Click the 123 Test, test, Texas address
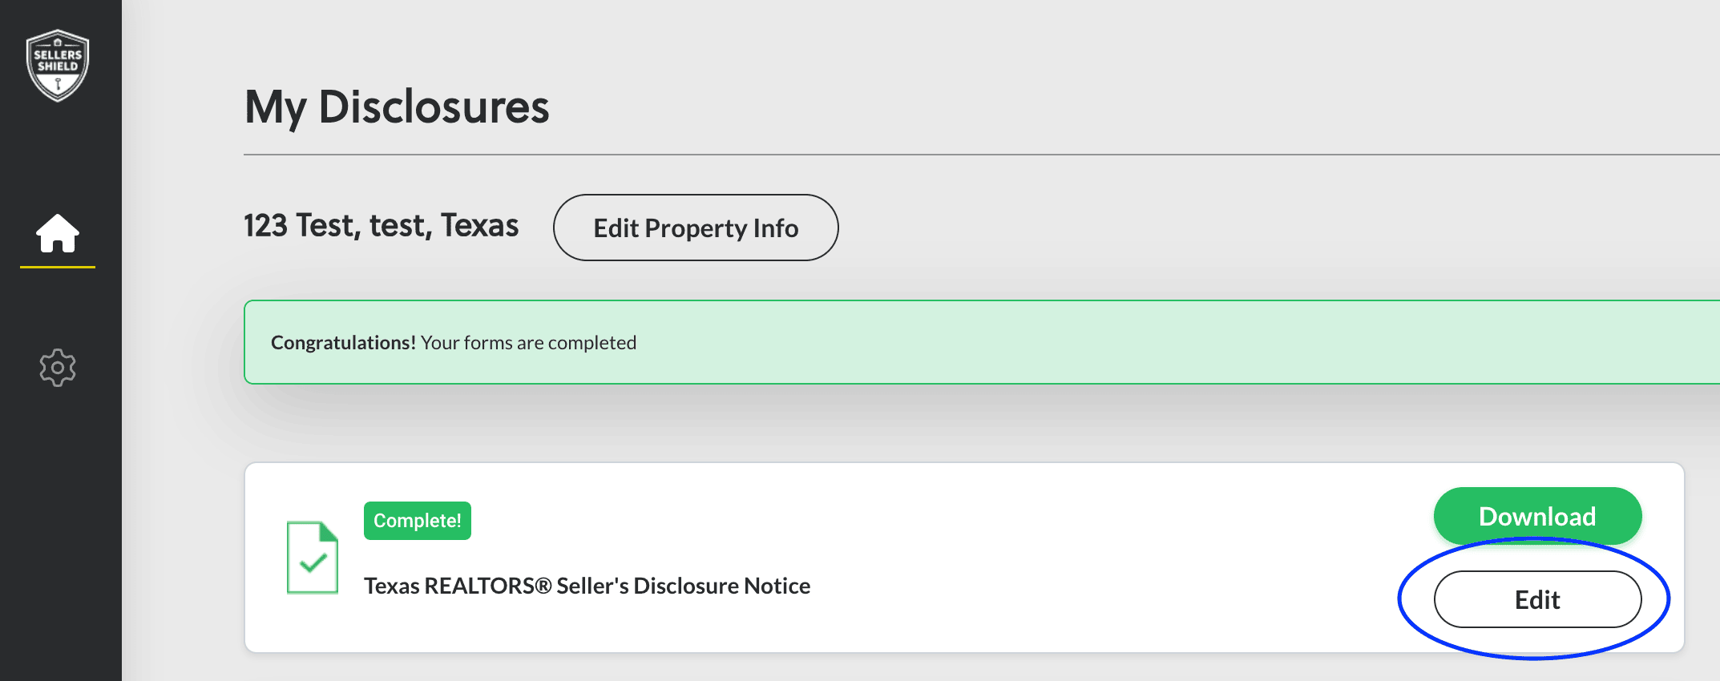The width and height of the screenshot is (1720, 681). coord(381,226)
